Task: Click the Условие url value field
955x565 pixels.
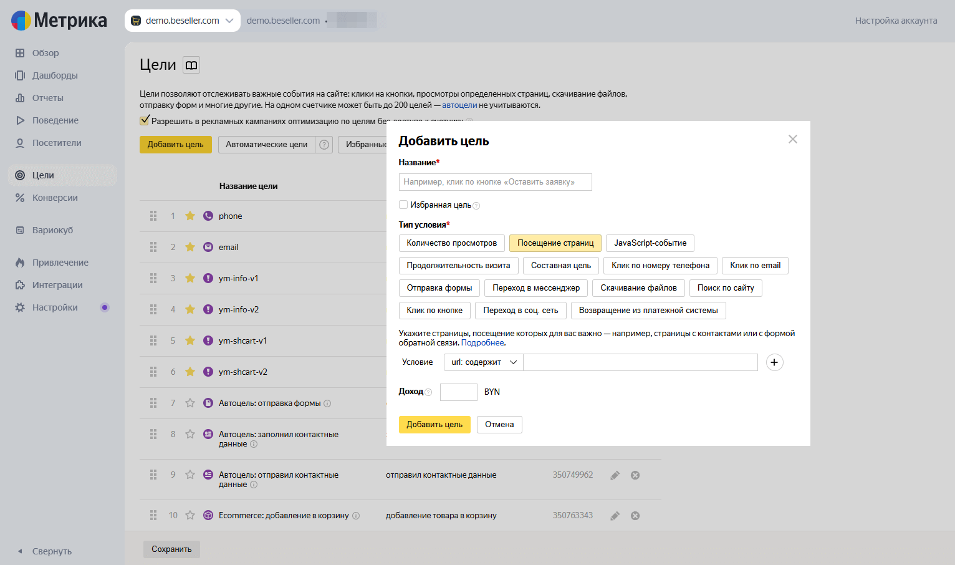Action: tap(640, 362)
